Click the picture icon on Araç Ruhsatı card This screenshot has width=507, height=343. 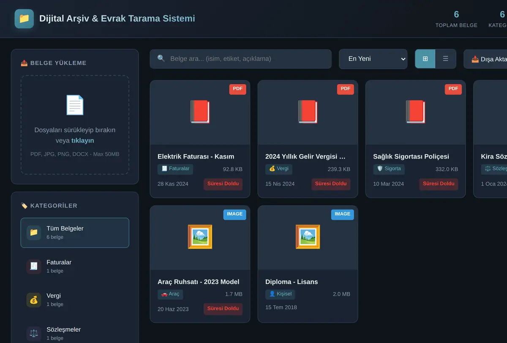(200, 237)
